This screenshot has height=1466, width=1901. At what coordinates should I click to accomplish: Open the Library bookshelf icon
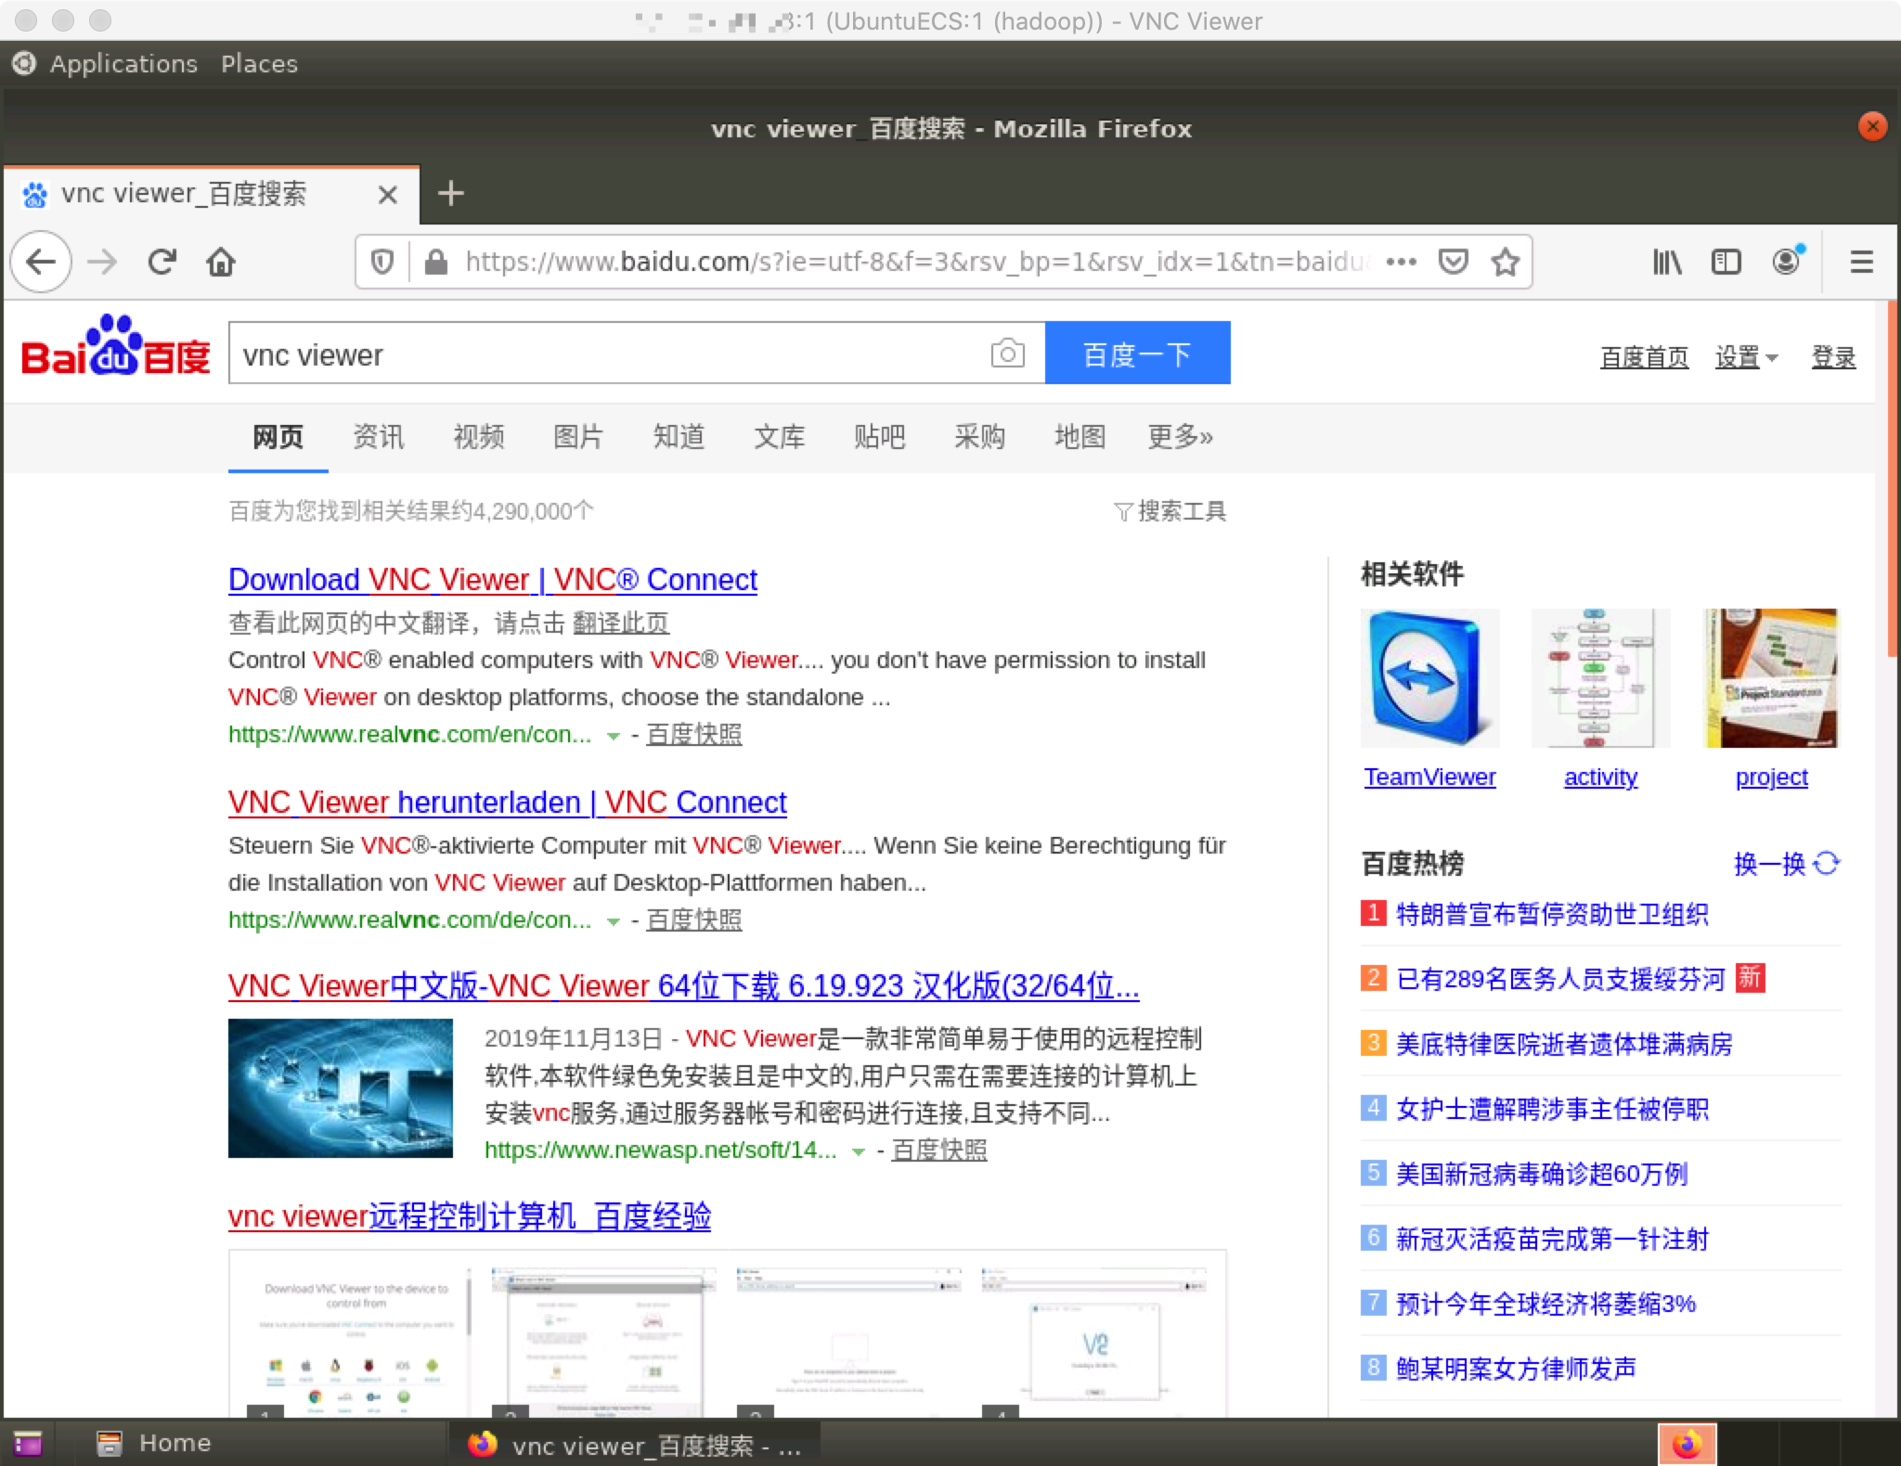1667,263
